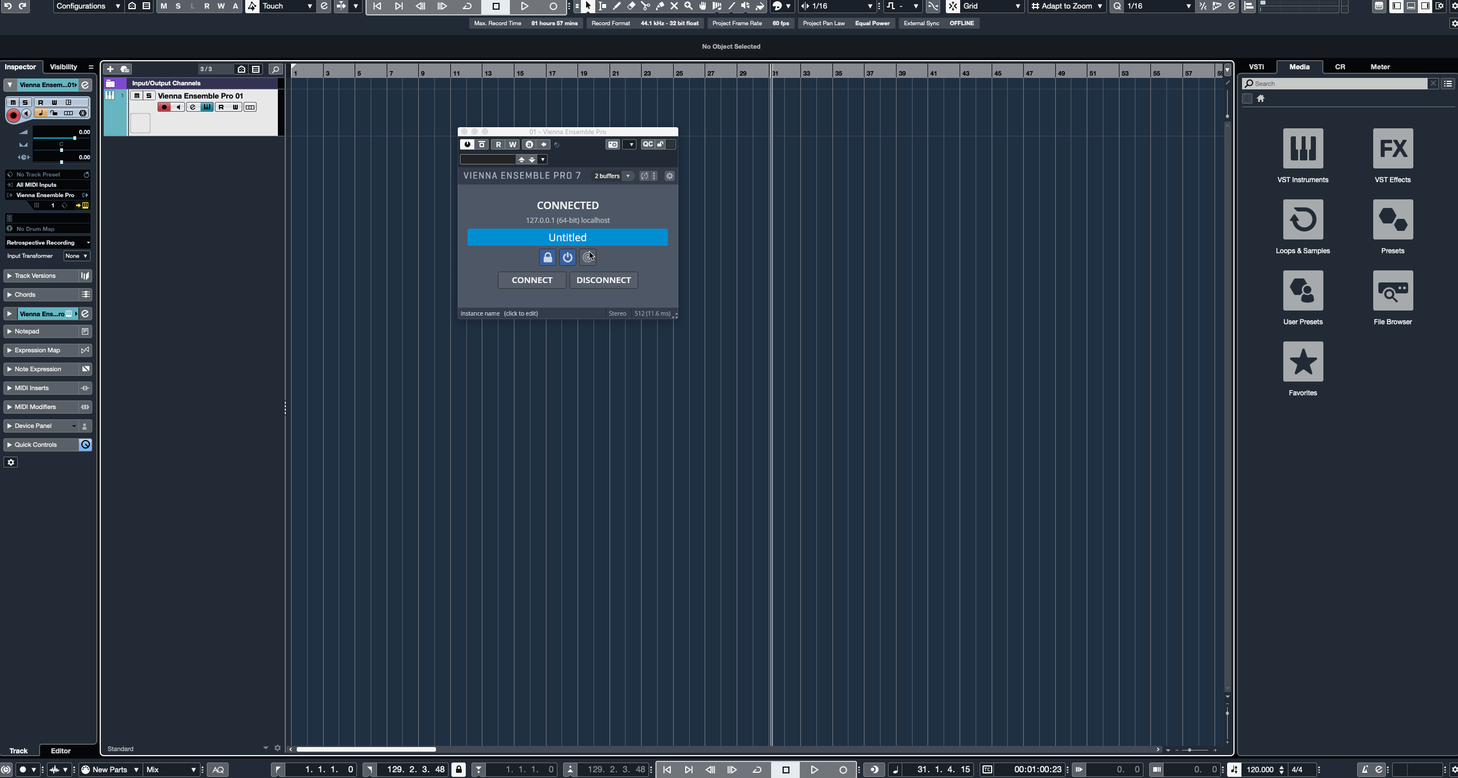Select the Draw pencil tool
Screen dimensions: 1458x778
click(x=617, y=6)
